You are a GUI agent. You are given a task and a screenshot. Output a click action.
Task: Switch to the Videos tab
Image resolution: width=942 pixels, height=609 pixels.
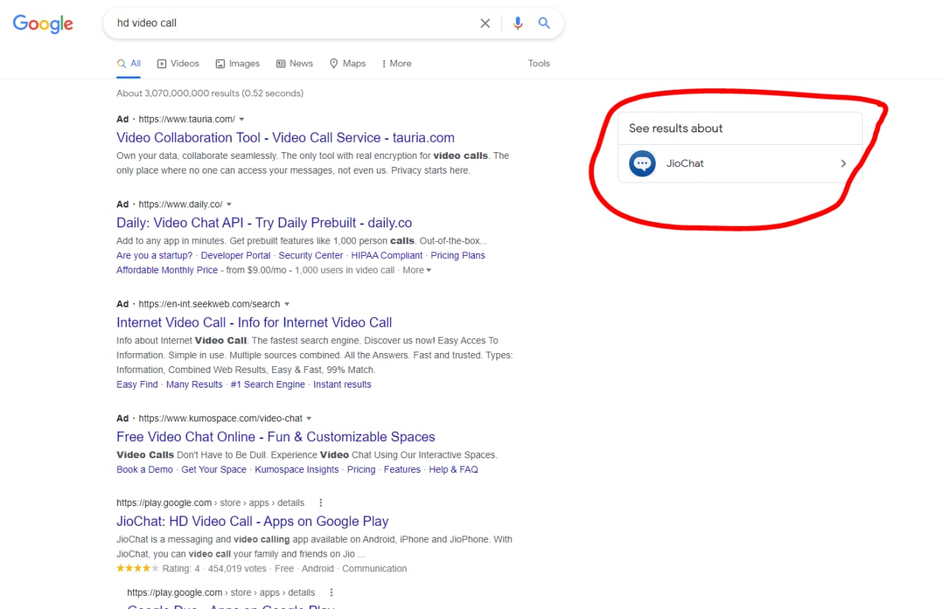tap(178, 64)
